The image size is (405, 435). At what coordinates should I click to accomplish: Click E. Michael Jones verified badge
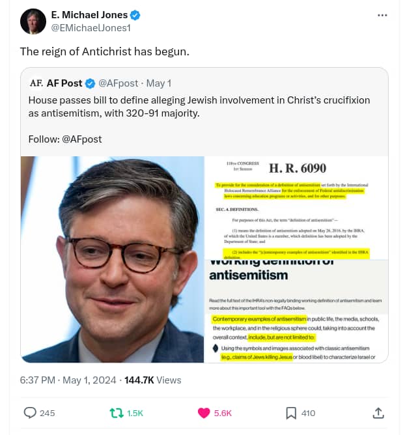pyautogui.click(x=135, y=15)
